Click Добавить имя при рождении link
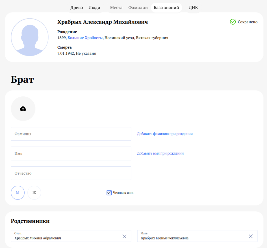The width and height of the screenshot is (267, 248). pos(160,153)
